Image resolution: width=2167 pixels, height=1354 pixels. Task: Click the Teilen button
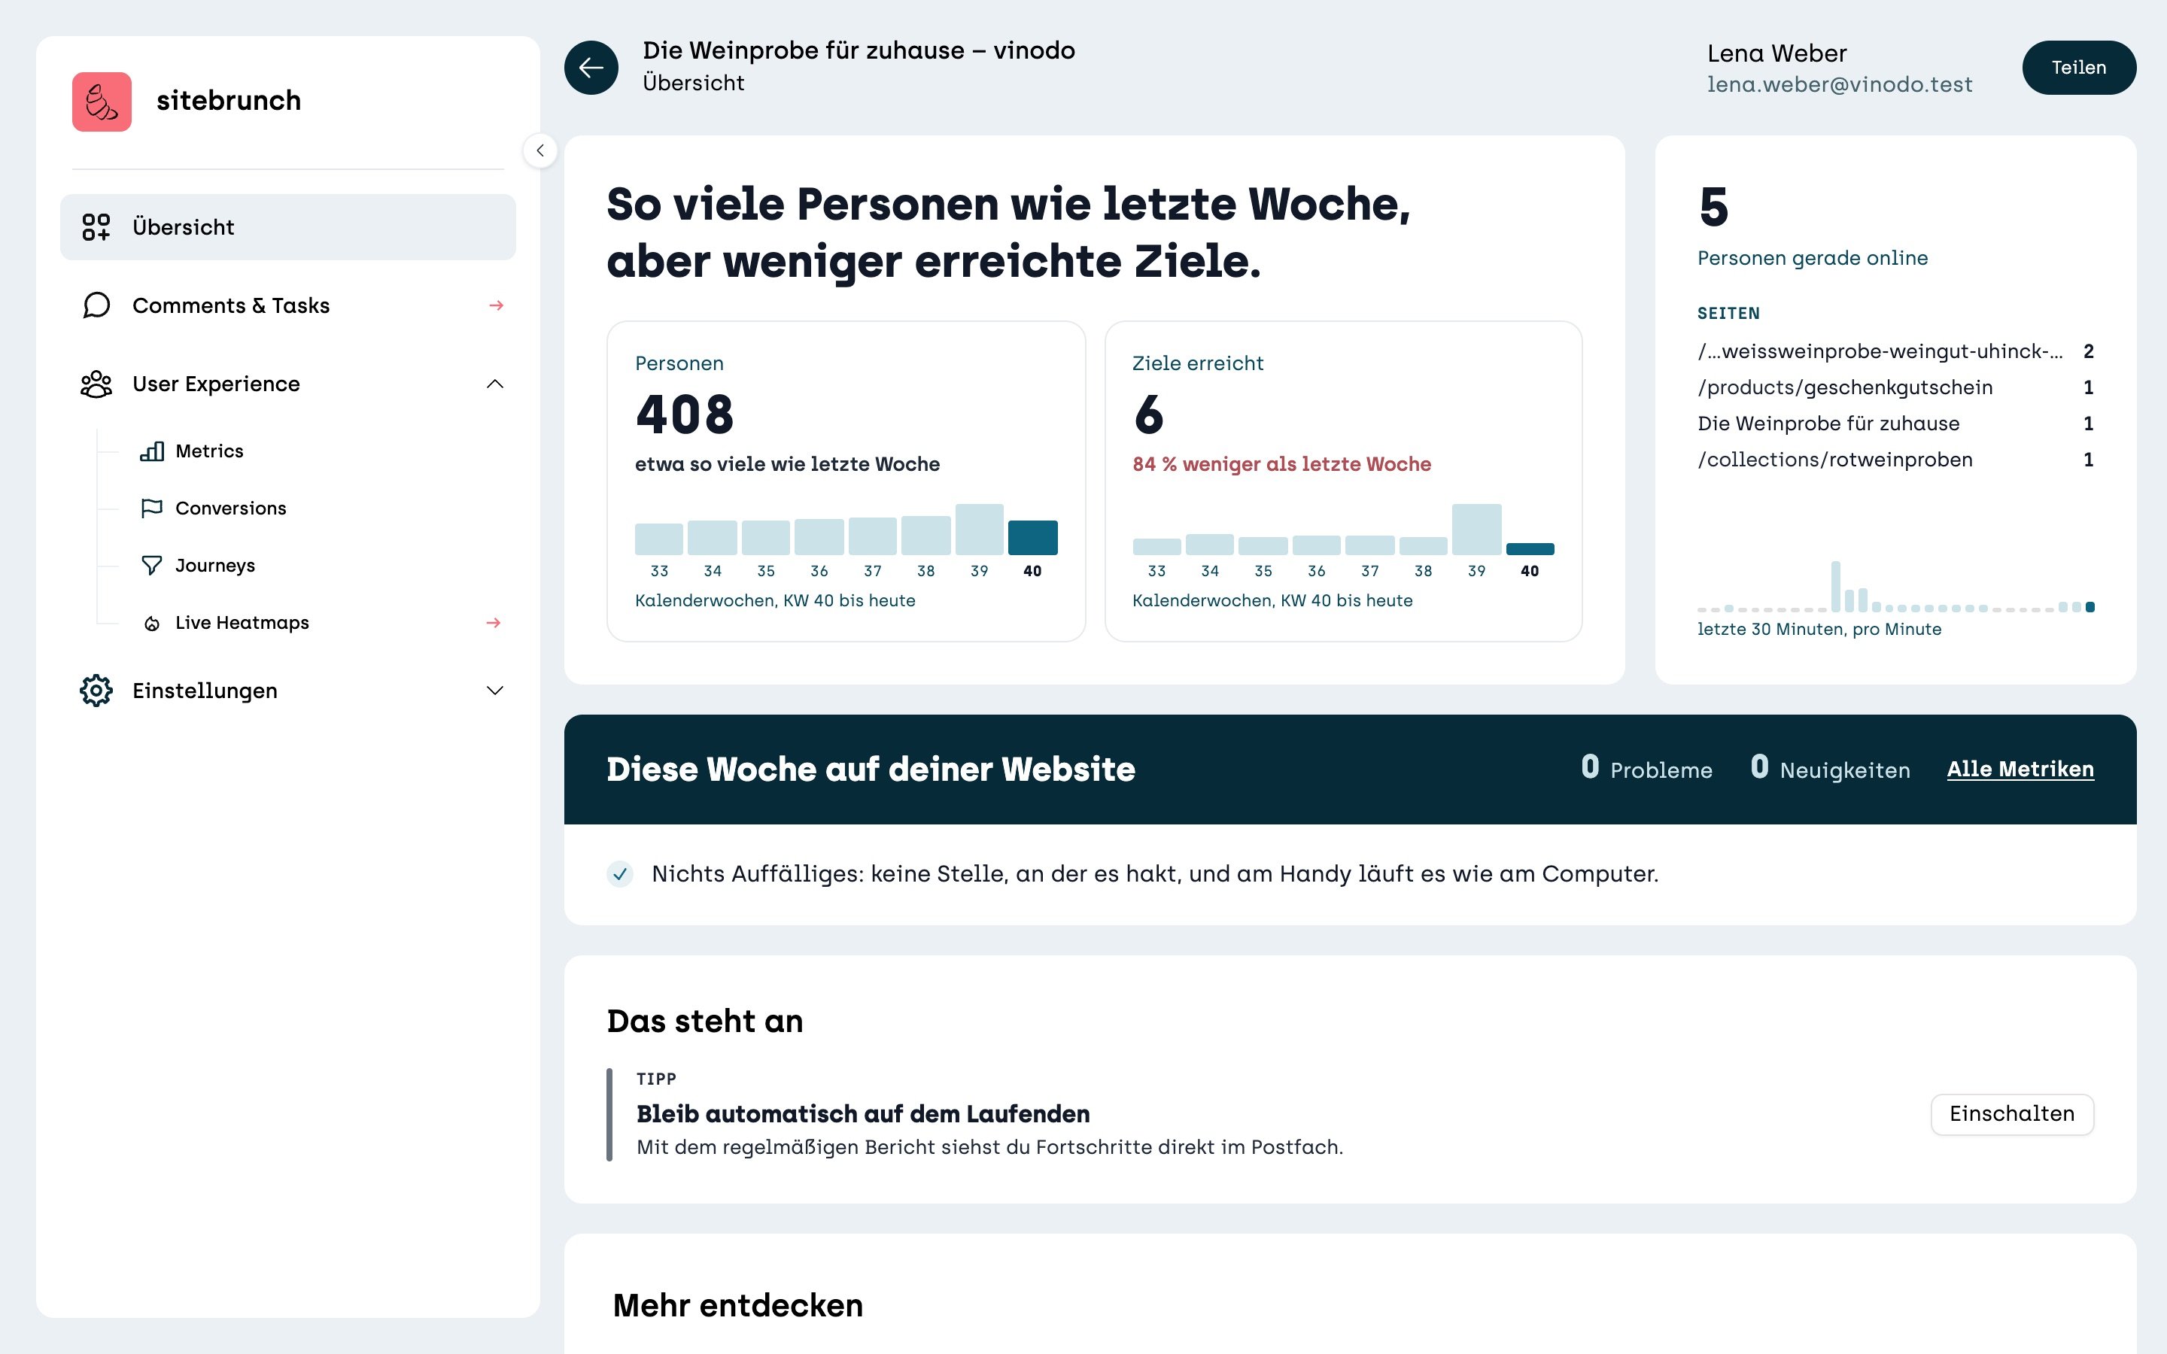point(2078,67)
